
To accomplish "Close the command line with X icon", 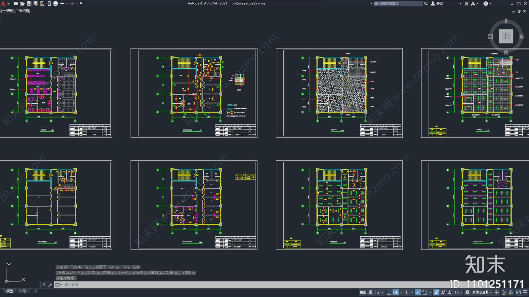I will click(x=44, y=284).
